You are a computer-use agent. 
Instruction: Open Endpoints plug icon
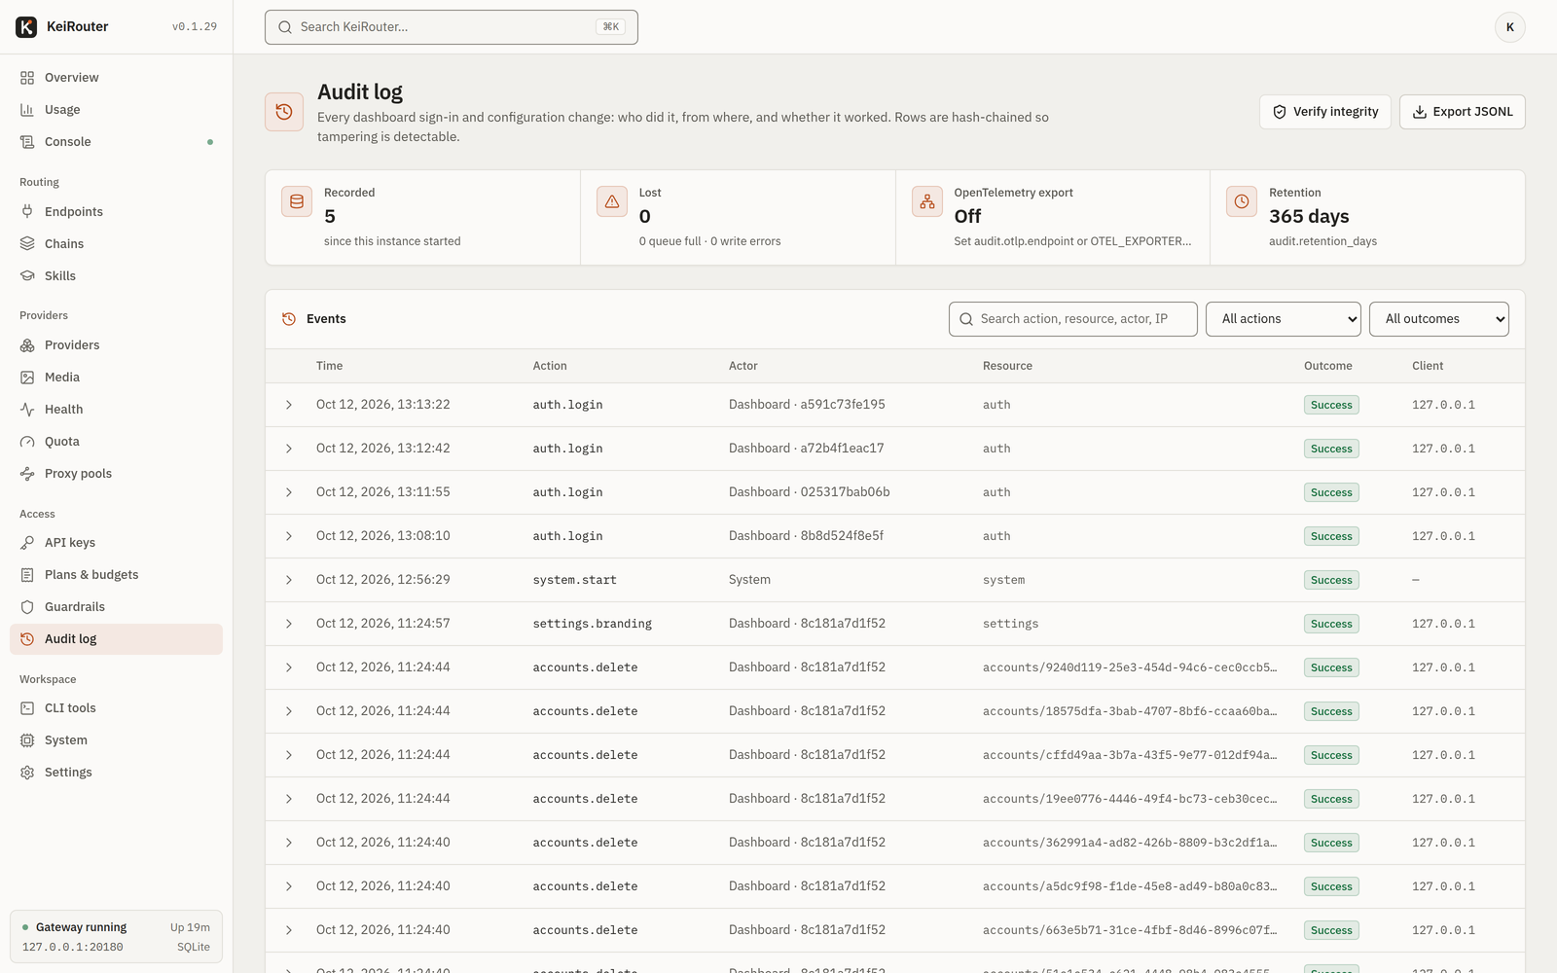27,212
